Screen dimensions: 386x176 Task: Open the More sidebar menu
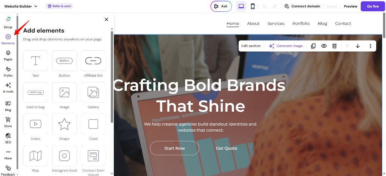8,155
